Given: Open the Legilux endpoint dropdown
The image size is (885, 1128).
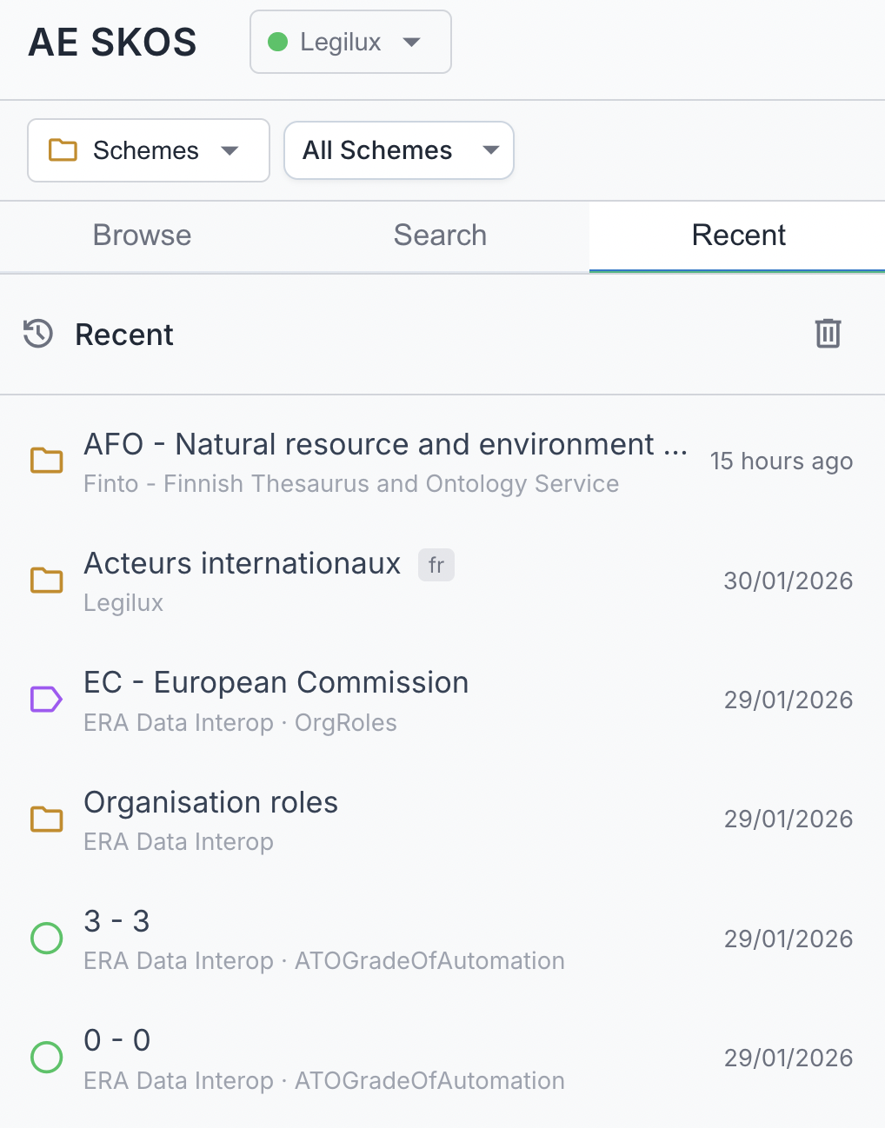Looking at the screenshot, I should (x=350, y=42).
